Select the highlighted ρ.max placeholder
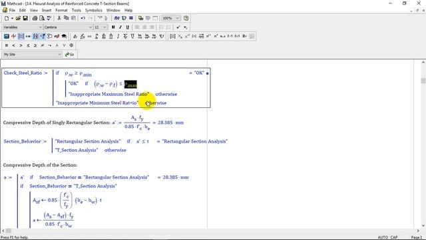The height and width of the screenshot is (240, 426). 130,85
